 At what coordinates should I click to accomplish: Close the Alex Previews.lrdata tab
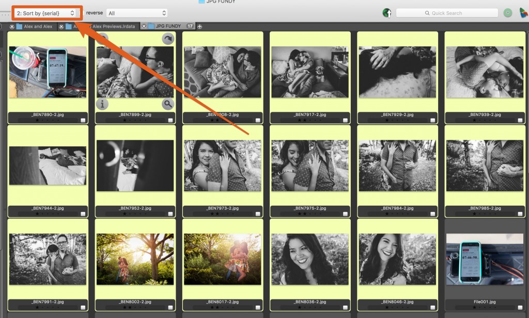pos(61,26)
